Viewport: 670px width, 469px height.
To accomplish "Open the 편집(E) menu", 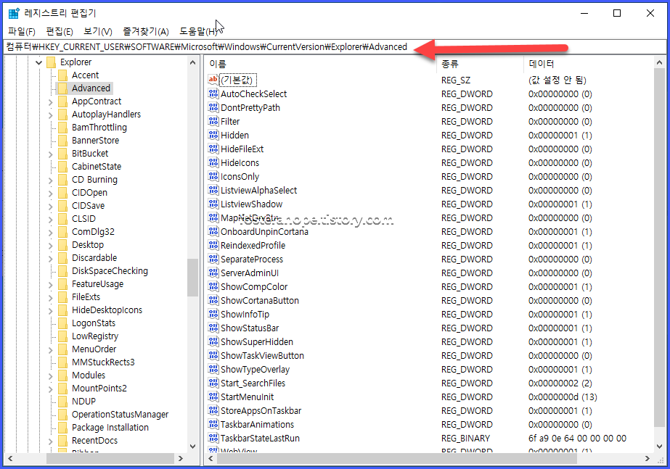I will 60,31.
